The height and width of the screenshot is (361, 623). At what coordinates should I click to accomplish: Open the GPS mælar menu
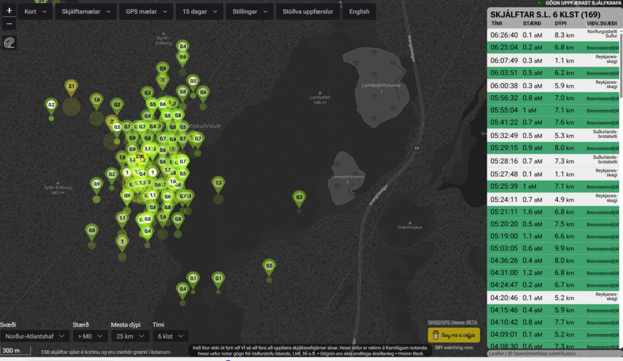coord(145,12)
